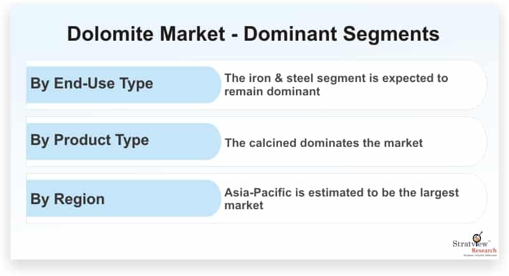Screen dimensions: 509x276
Task: Click "The calcined dominates the market" text
Action: click(323, 142)
